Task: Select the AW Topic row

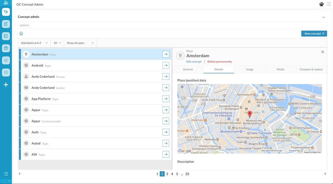Action: [95, 154]
